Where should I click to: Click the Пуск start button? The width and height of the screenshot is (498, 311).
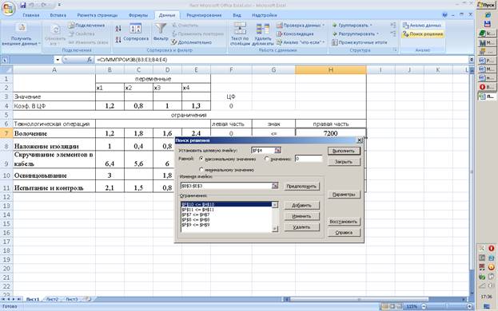[486, 5]
